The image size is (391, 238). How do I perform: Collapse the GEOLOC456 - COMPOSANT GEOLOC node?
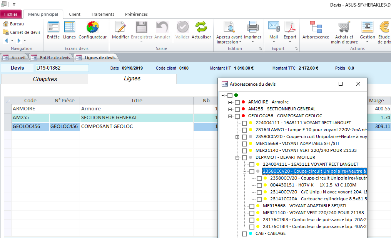(x=230, y=116)
